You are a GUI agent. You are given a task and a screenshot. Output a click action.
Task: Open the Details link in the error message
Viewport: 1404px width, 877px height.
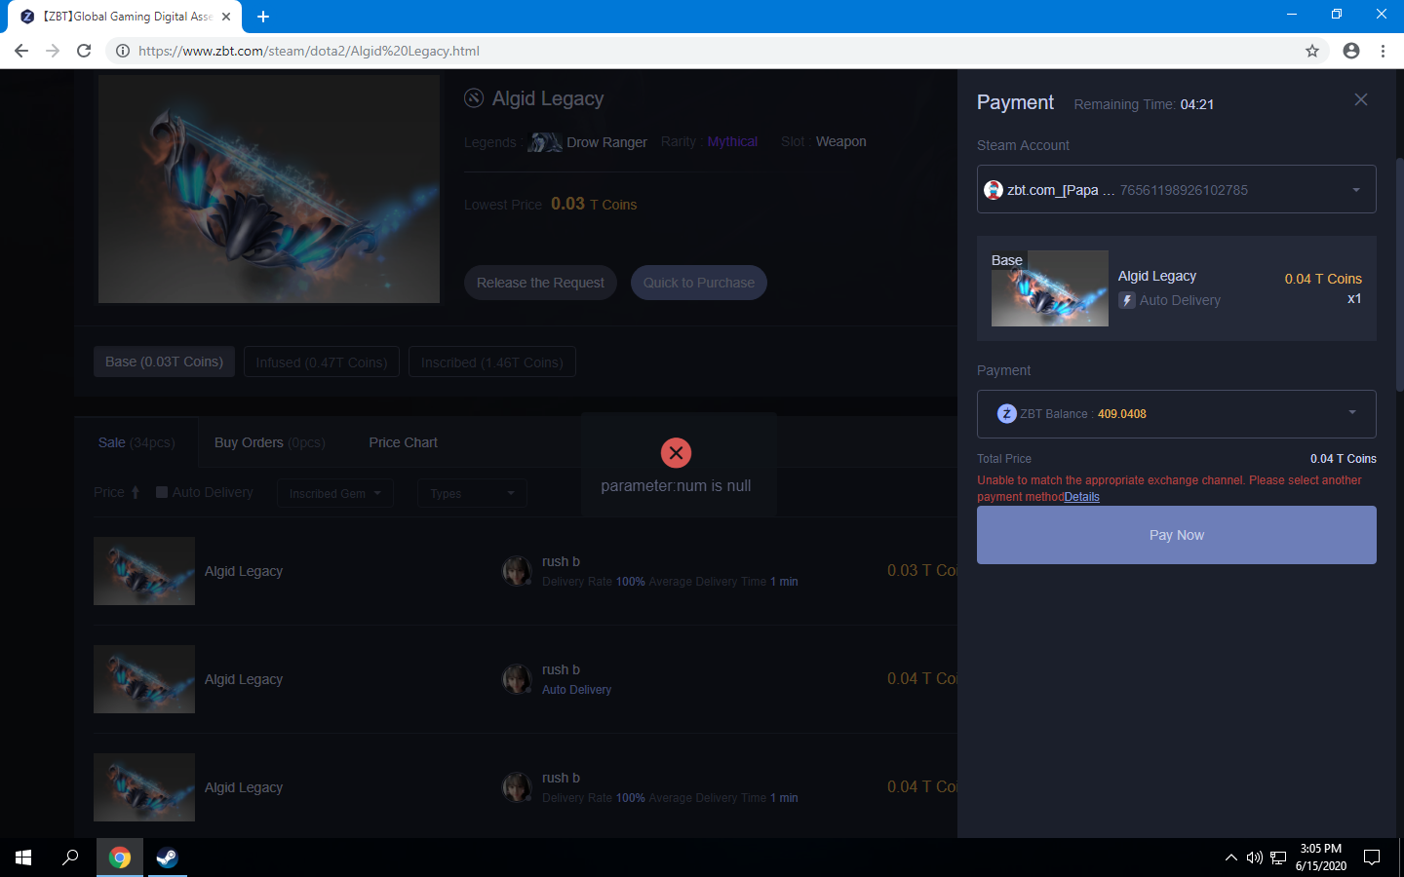pos(1081,497)
